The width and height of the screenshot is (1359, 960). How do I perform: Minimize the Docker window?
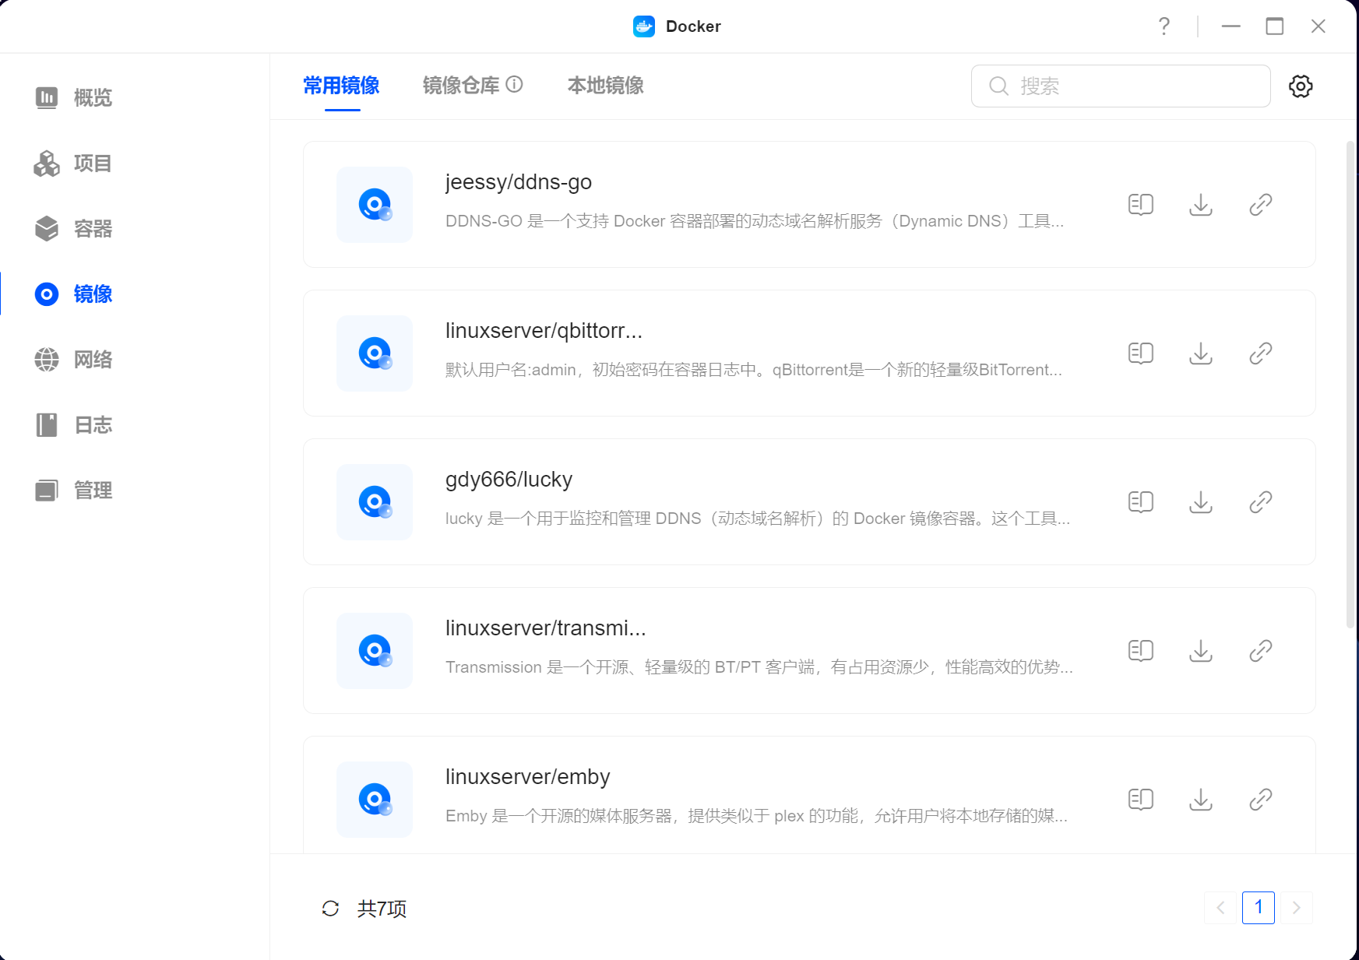click(x=1230, y=26)
